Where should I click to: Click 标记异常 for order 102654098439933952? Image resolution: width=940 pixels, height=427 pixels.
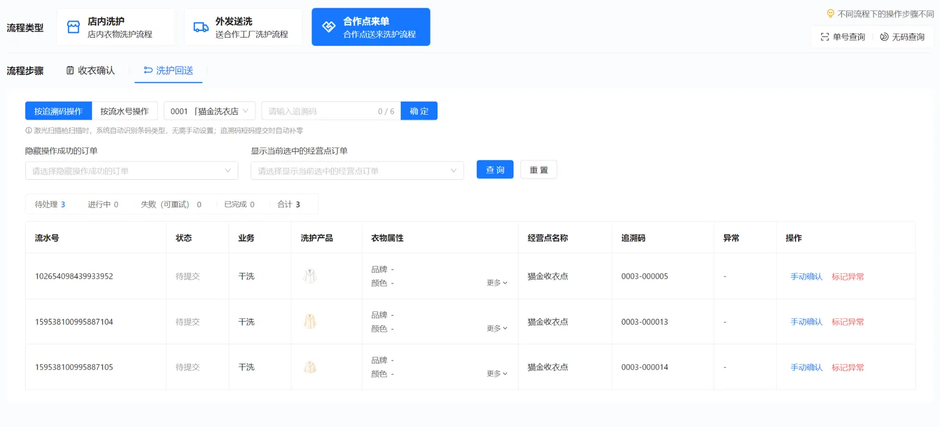click(x=848, y=277)
